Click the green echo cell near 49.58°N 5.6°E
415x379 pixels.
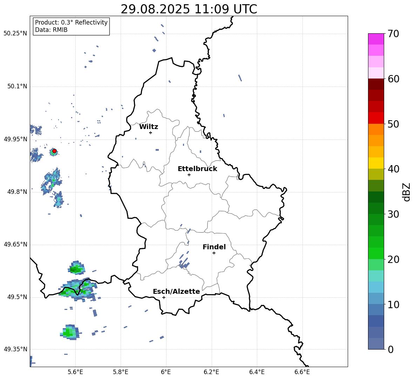pyautogui.click(x=77, y=268)
